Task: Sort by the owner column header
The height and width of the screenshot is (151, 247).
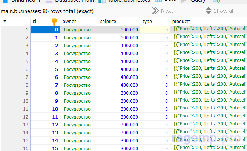Action: 79,22
